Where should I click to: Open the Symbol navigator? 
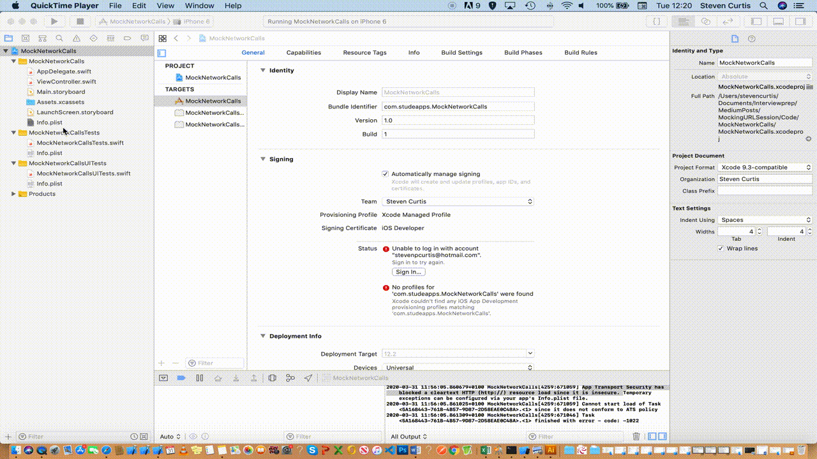[x=43, y=38]
